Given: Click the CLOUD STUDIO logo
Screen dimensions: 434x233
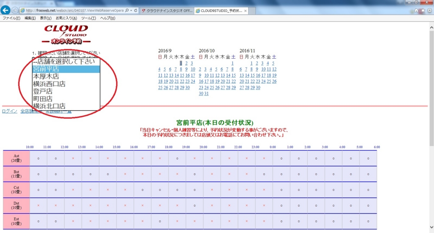Looking at the screenshot, I should click(66, 34).
